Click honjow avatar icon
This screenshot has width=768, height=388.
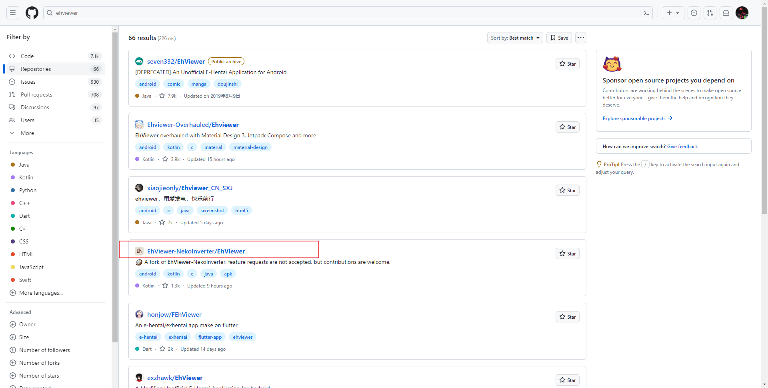point(139,314)
